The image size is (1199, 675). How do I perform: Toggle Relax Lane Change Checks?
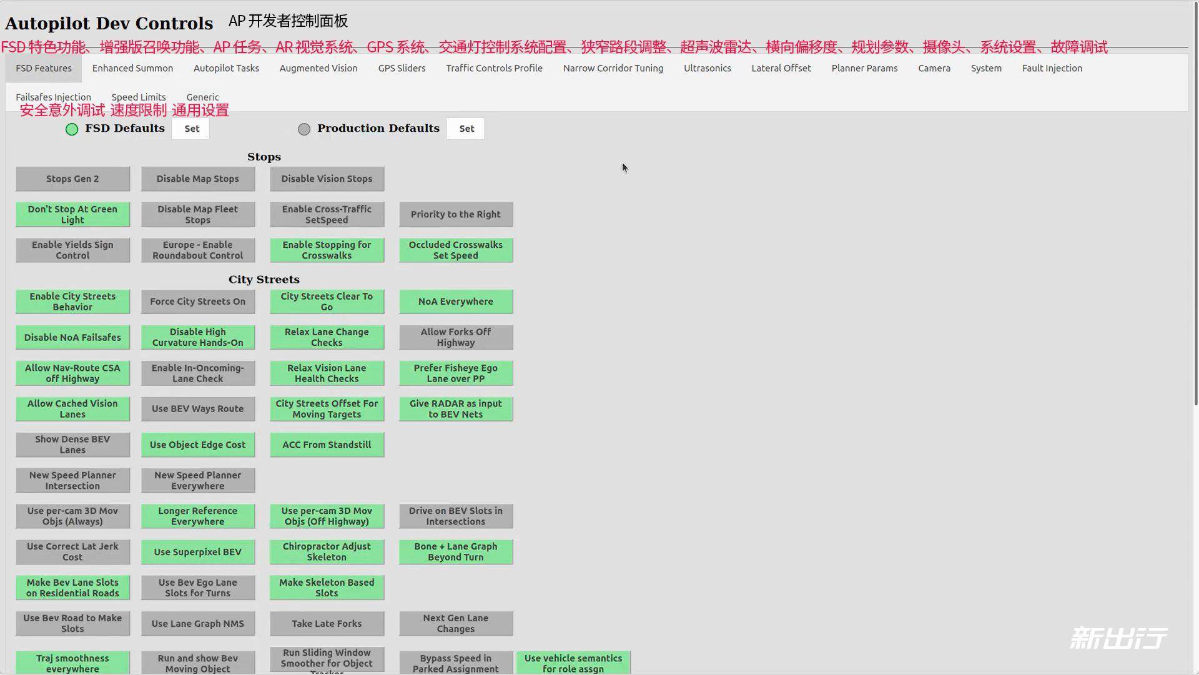[x=327, y=337]
